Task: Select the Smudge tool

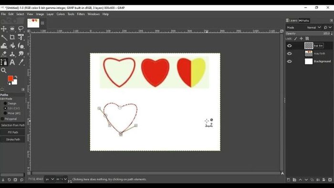Action: (x=21, y=54)
